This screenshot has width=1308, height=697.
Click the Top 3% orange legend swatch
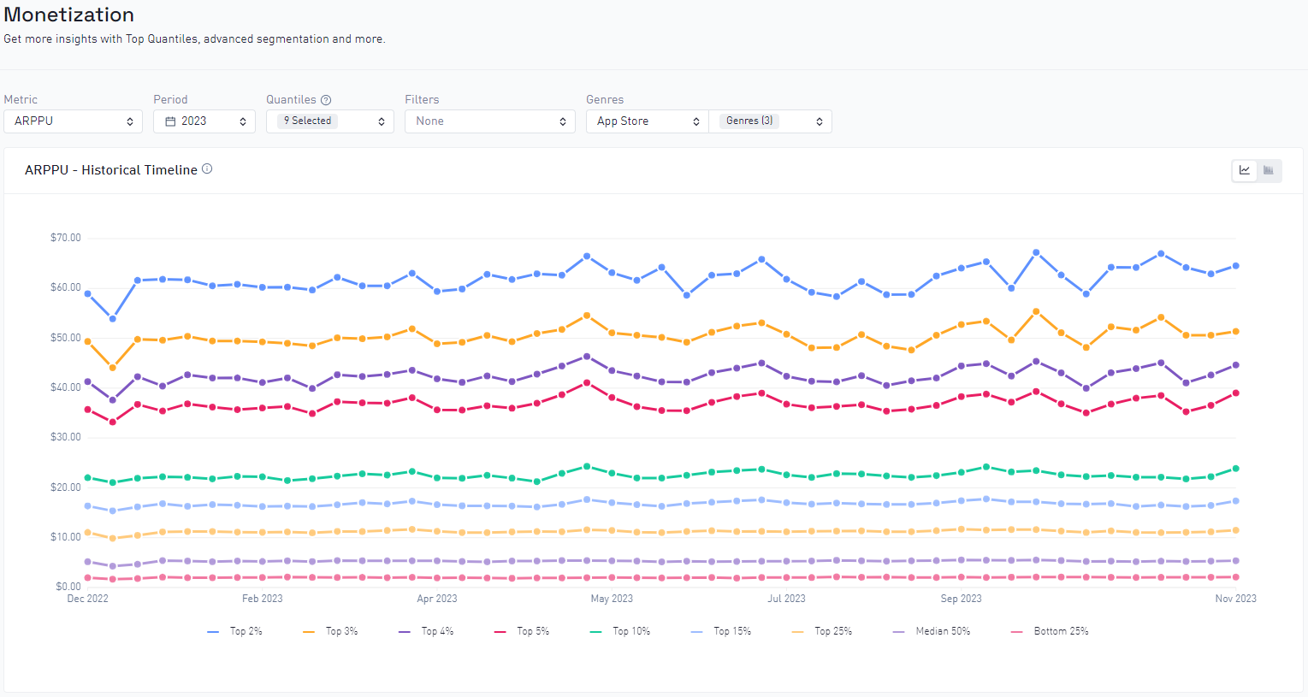tap(309, 632)
